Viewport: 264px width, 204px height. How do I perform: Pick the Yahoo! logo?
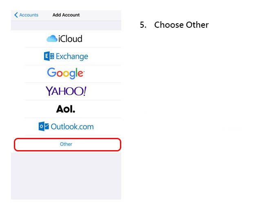[66, 91]
